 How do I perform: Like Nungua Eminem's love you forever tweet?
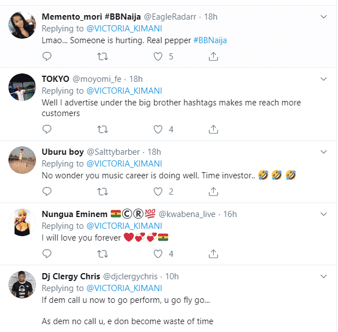point(159,254)
